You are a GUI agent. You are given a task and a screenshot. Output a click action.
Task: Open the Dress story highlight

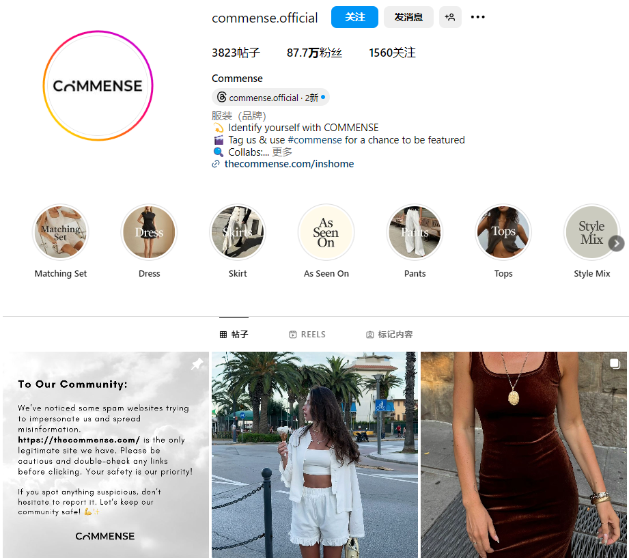(149, 232)
